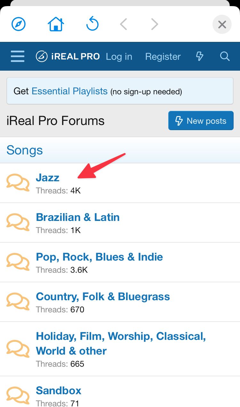The width and height of the screenshot is (240, 407).
Task: Close the in-app browser with X
Action: click(222, 24)
